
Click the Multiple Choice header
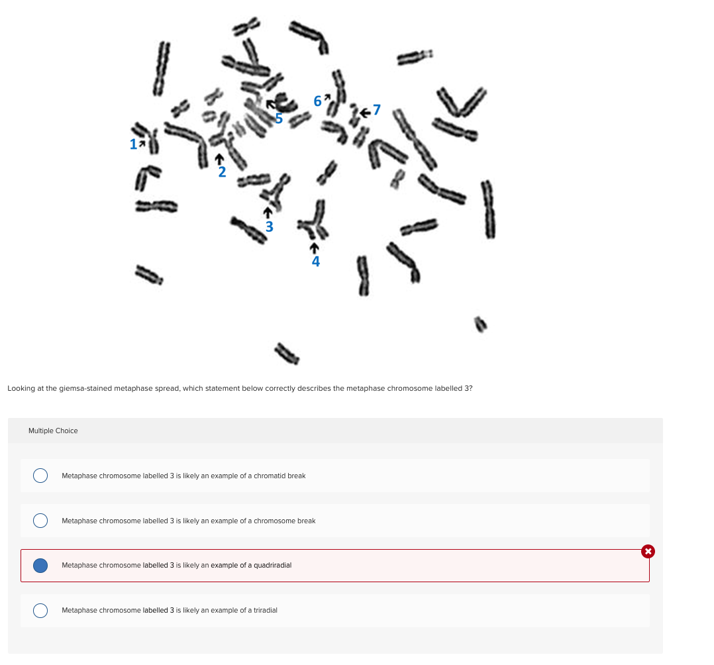pyautogui.click(x=53, y=431)
